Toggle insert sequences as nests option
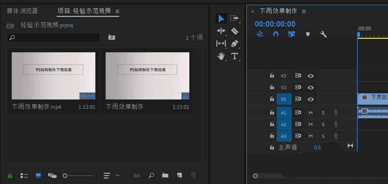Screen dimensions: 388x184 (260, 34)
